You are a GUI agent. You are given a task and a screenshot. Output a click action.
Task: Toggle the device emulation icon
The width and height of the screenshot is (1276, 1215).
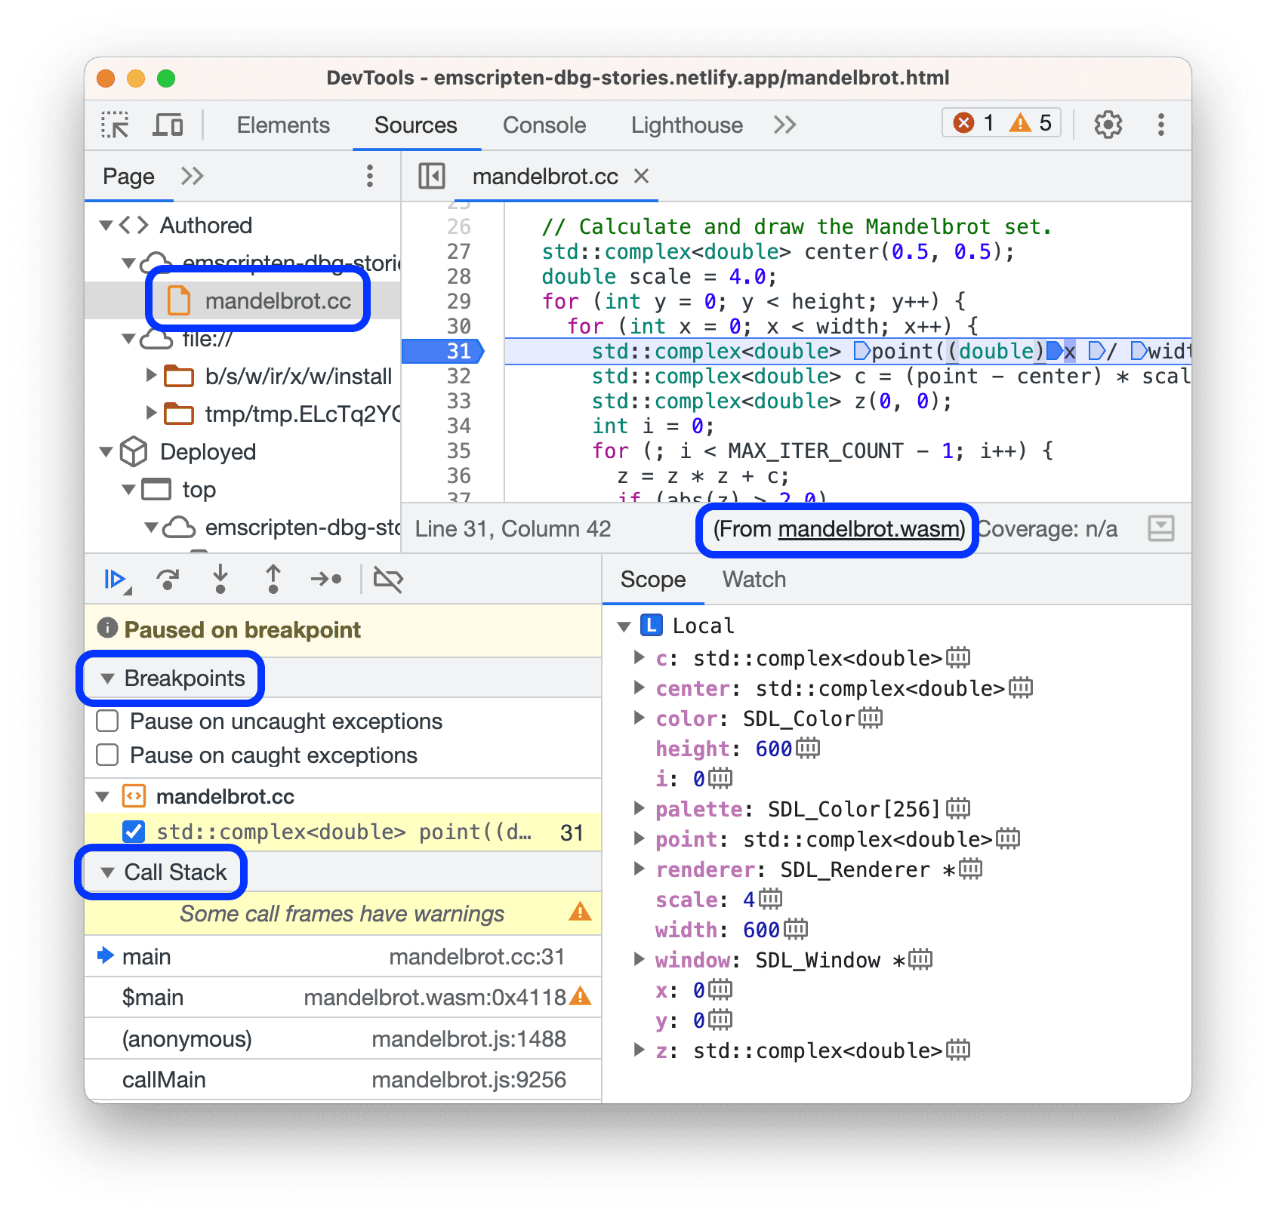(168, 125)
